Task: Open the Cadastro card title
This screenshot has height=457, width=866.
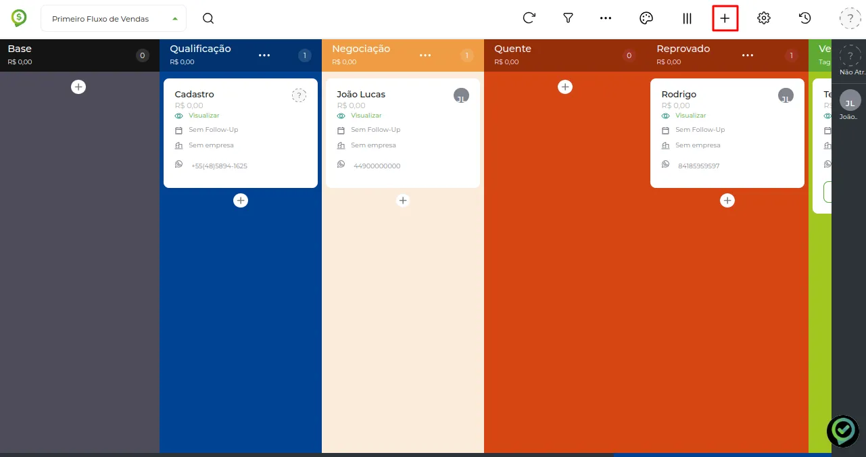Action: click(194, 94)
